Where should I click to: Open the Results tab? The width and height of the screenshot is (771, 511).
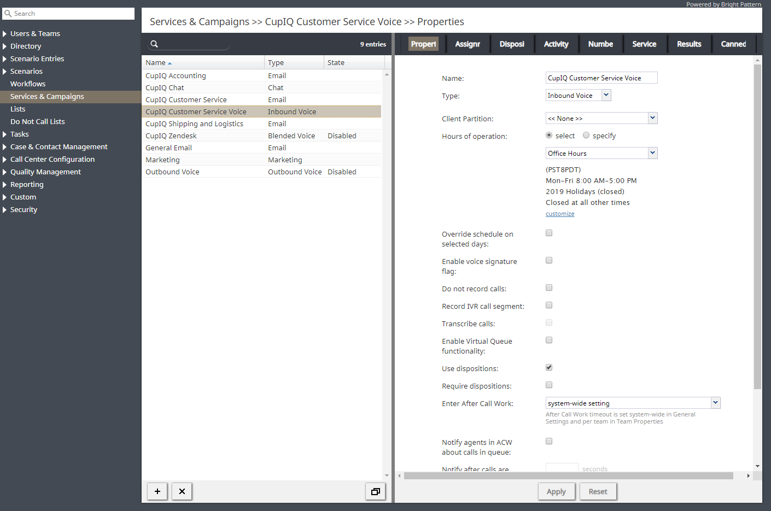[689, 44]
